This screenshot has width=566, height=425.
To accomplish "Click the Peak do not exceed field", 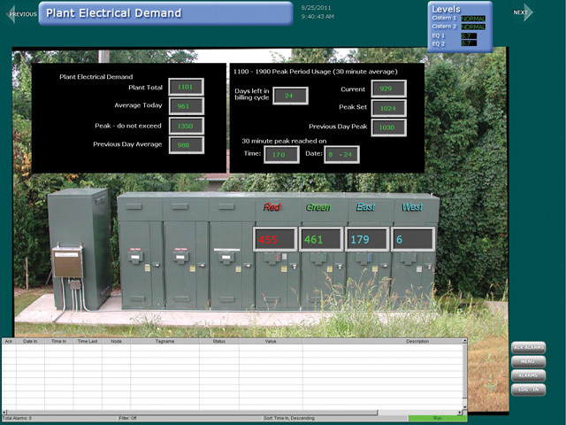I will (186, 126).
